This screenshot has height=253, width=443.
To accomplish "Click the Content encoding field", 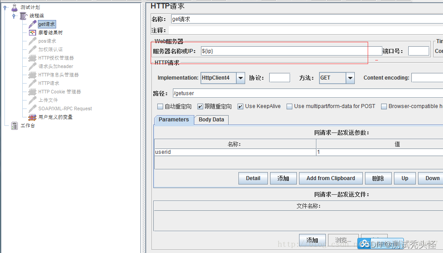I will click(427, 78).
